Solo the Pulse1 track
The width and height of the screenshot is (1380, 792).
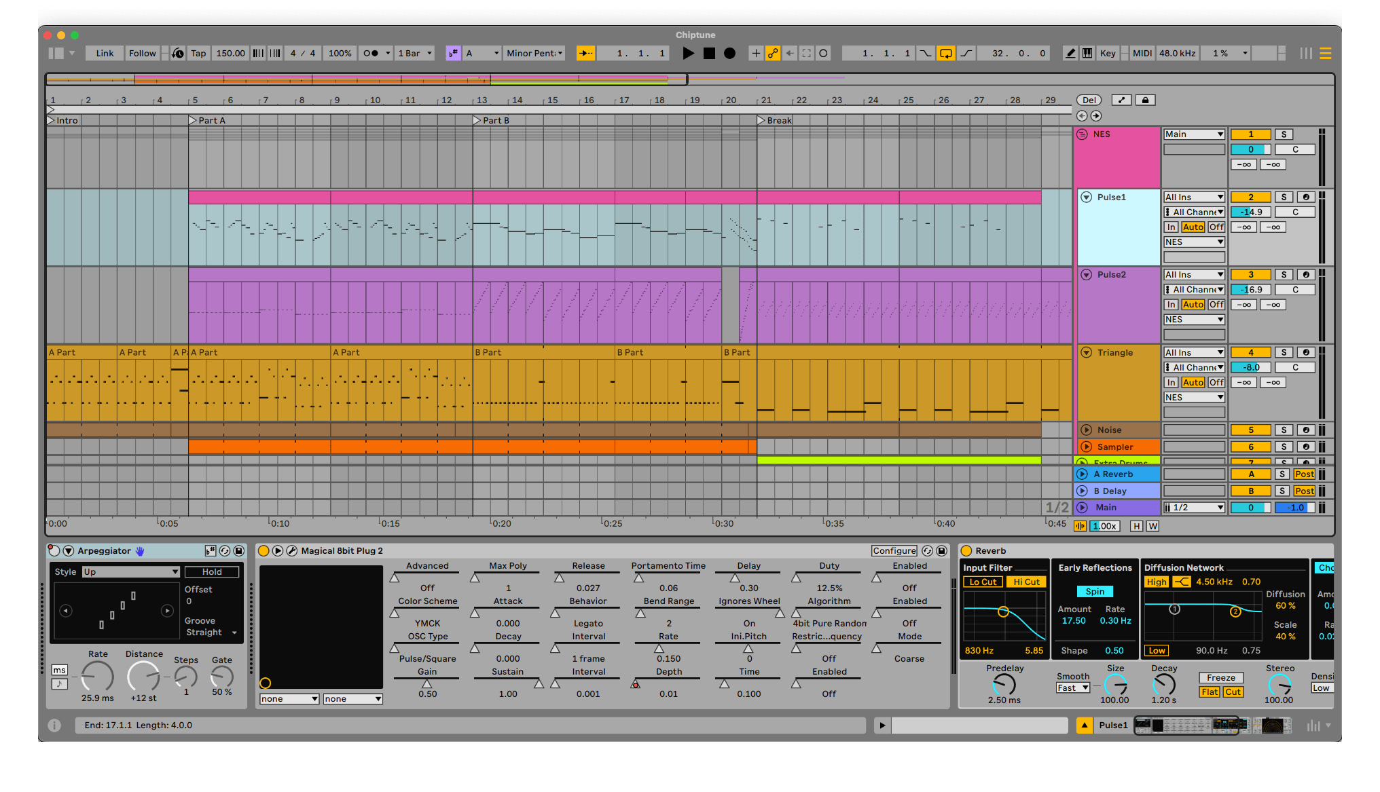click(x=1284, y=197)
